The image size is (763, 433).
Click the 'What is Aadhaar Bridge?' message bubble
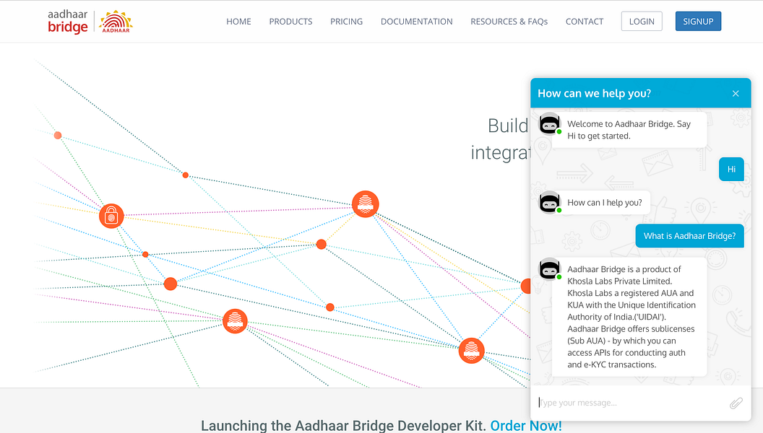click(689, 236)
